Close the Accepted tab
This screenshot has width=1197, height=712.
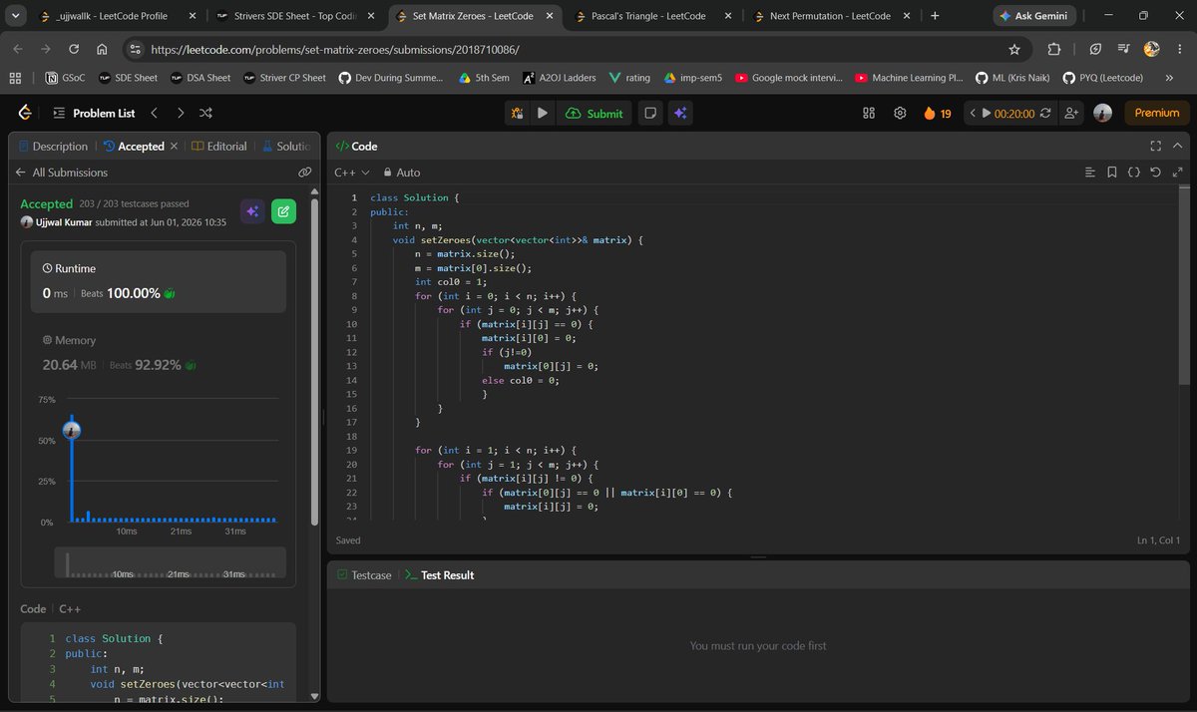174,146
